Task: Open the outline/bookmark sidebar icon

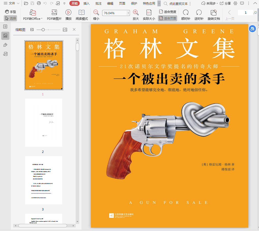Action: (5, 27)
